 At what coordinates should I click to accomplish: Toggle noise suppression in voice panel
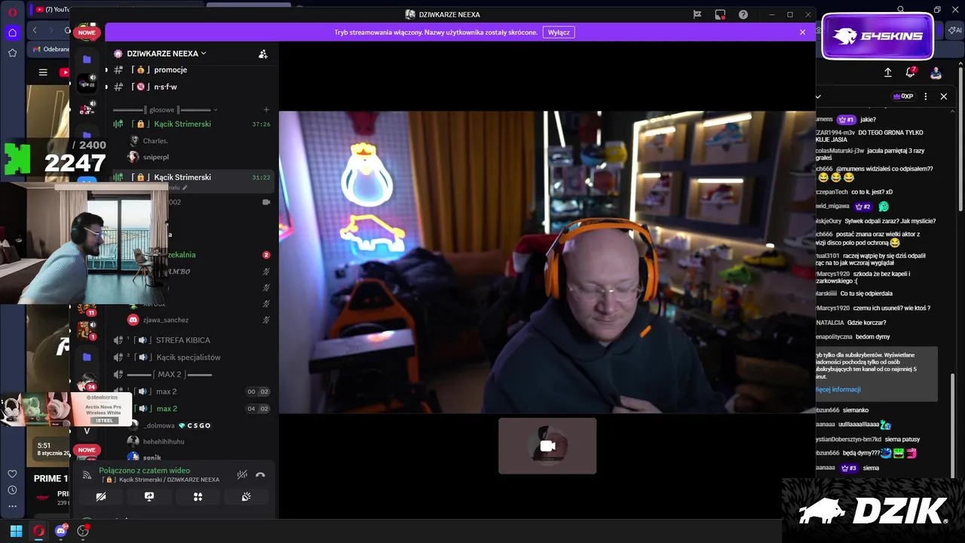coord(242,475)
